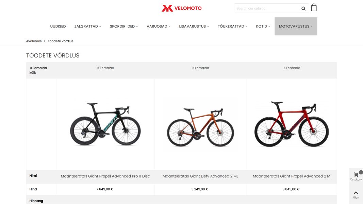Click the red Giant Propel bike image
This screenshot has height=204, width=363.
(x=292, y=124)
